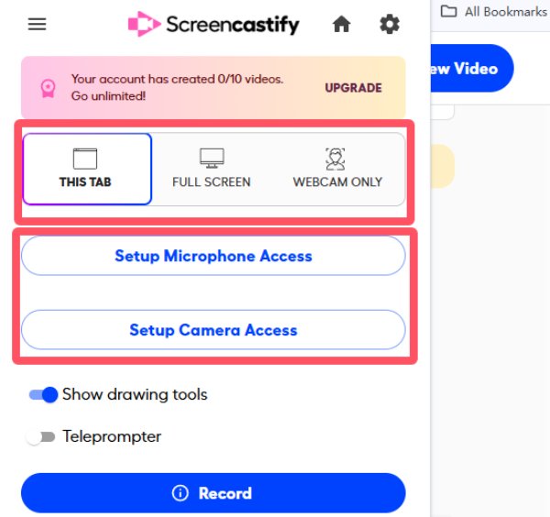Switch to FULL SCREEN label
Image resolution: width=550 pixels, height=517 pixels.
point(212,182)
